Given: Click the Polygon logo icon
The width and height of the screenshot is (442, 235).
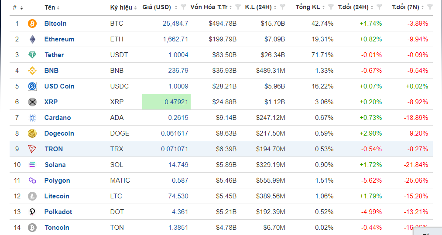Looking at the screenshot, I should [32, 181].
